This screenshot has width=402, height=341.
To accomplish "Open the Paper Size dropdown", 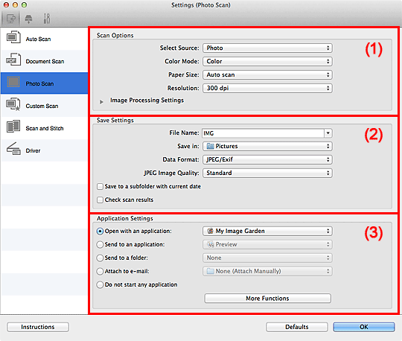I will (267, 74).
